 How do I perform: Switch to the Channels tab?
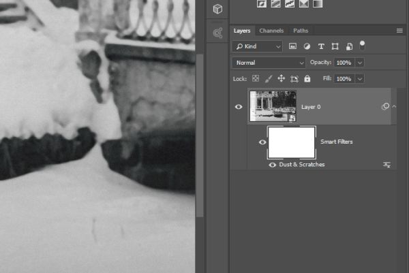[x=271, y=31]
